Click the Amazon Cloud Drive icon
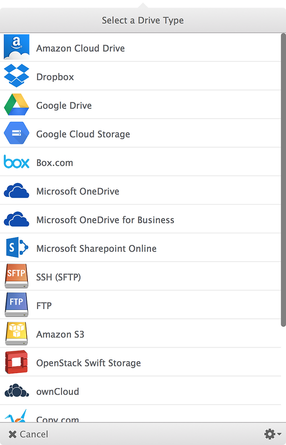Screen dimensions: 286x445 coord(16,47)
